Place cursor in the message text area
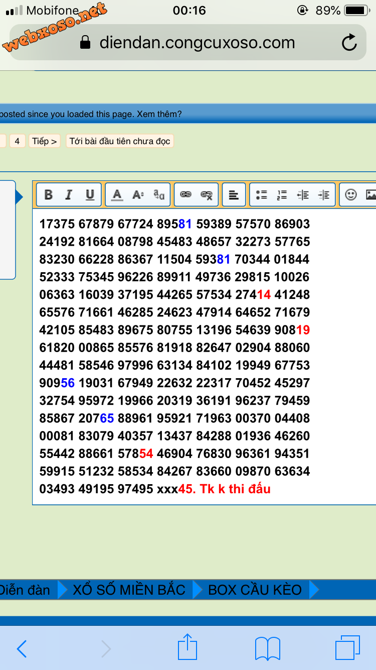 (205, 357)
